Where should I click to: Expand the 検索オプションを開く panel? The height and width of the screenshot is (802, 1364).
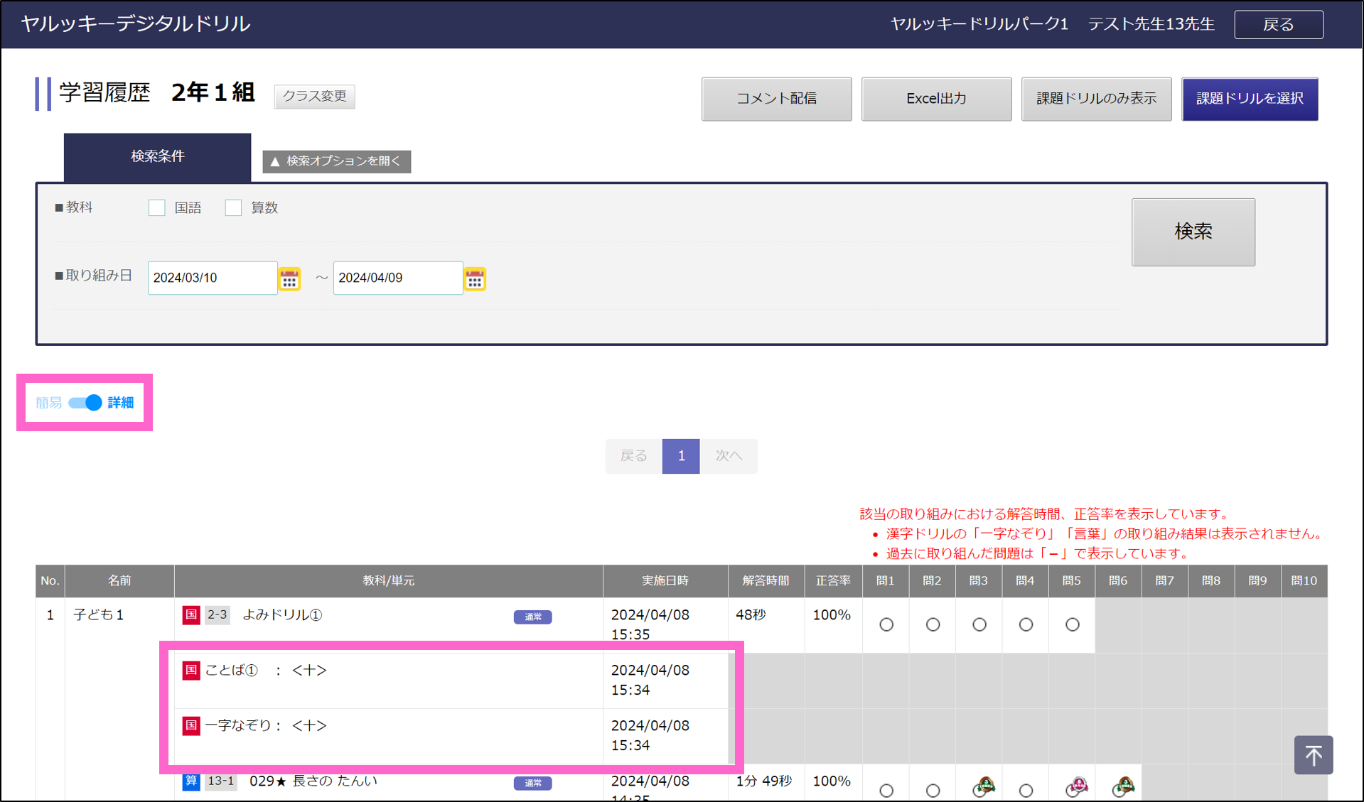tap(337, 161)
